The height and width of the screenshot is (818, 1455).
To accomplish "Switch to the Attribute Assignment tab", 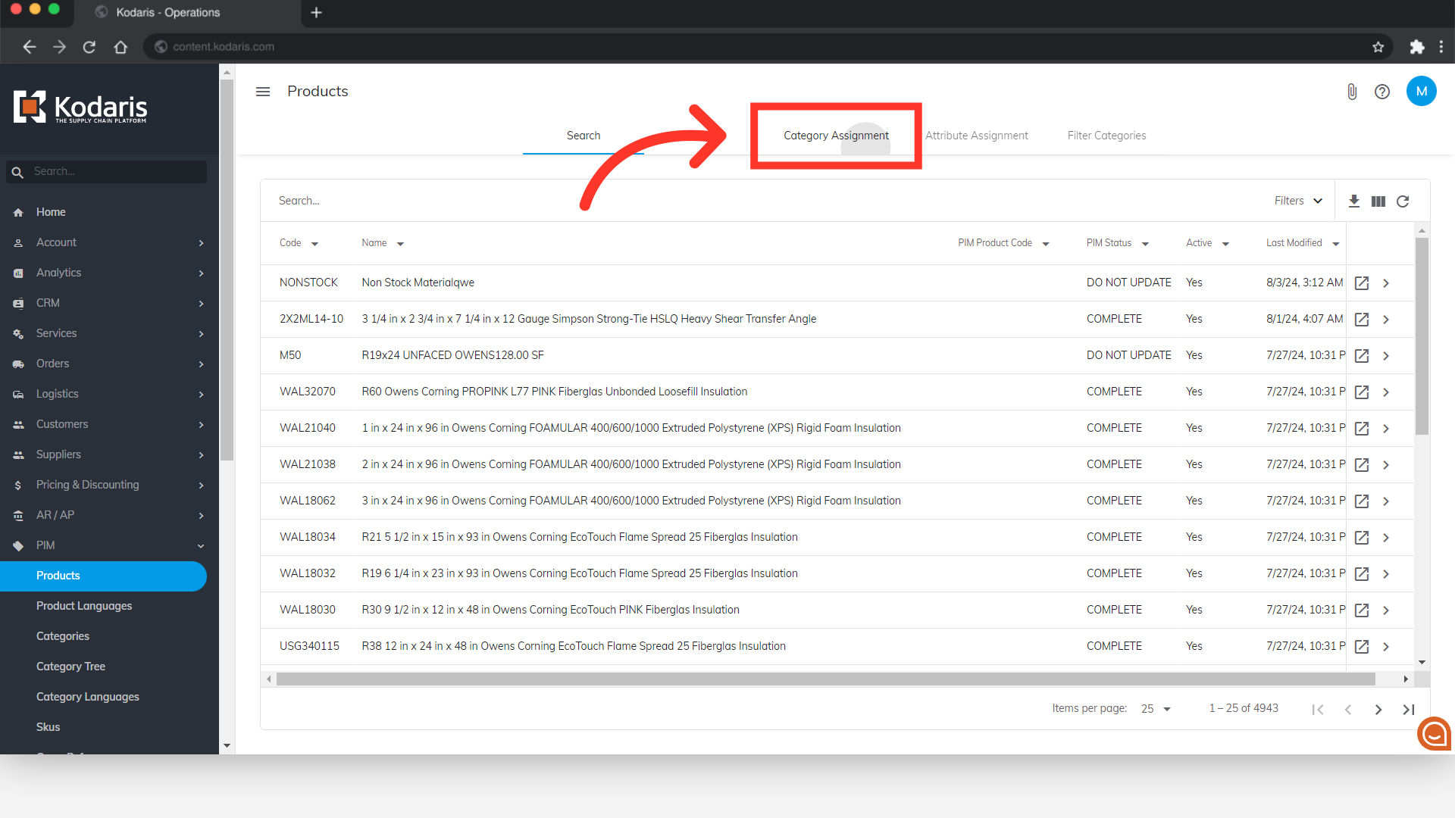I will (976, 136).
